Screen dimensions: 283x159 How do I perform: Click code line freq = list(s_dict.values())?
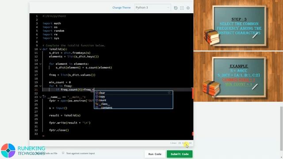point(72,75)
